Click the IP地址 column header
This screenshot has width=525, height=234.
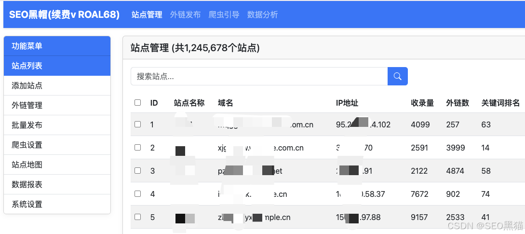pos(347,103)
